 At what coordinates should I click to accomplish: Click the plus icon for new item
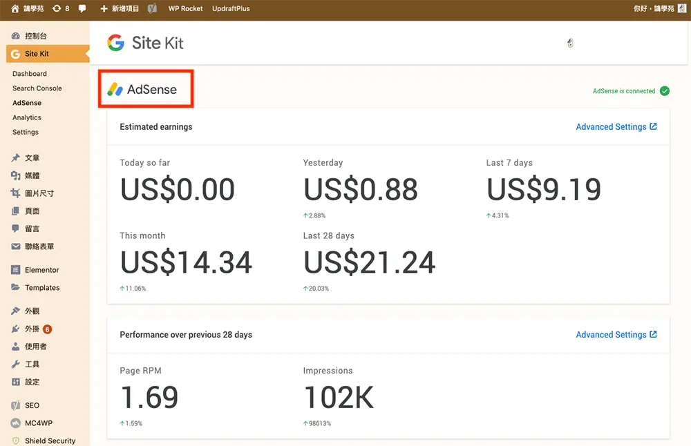pos(104,8)
